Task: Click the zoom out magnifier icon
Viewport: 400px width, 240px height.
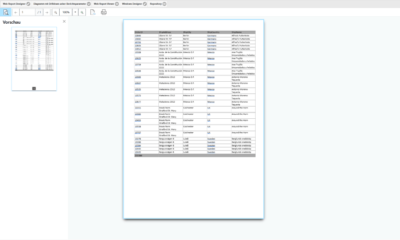Action: point(56,12)
